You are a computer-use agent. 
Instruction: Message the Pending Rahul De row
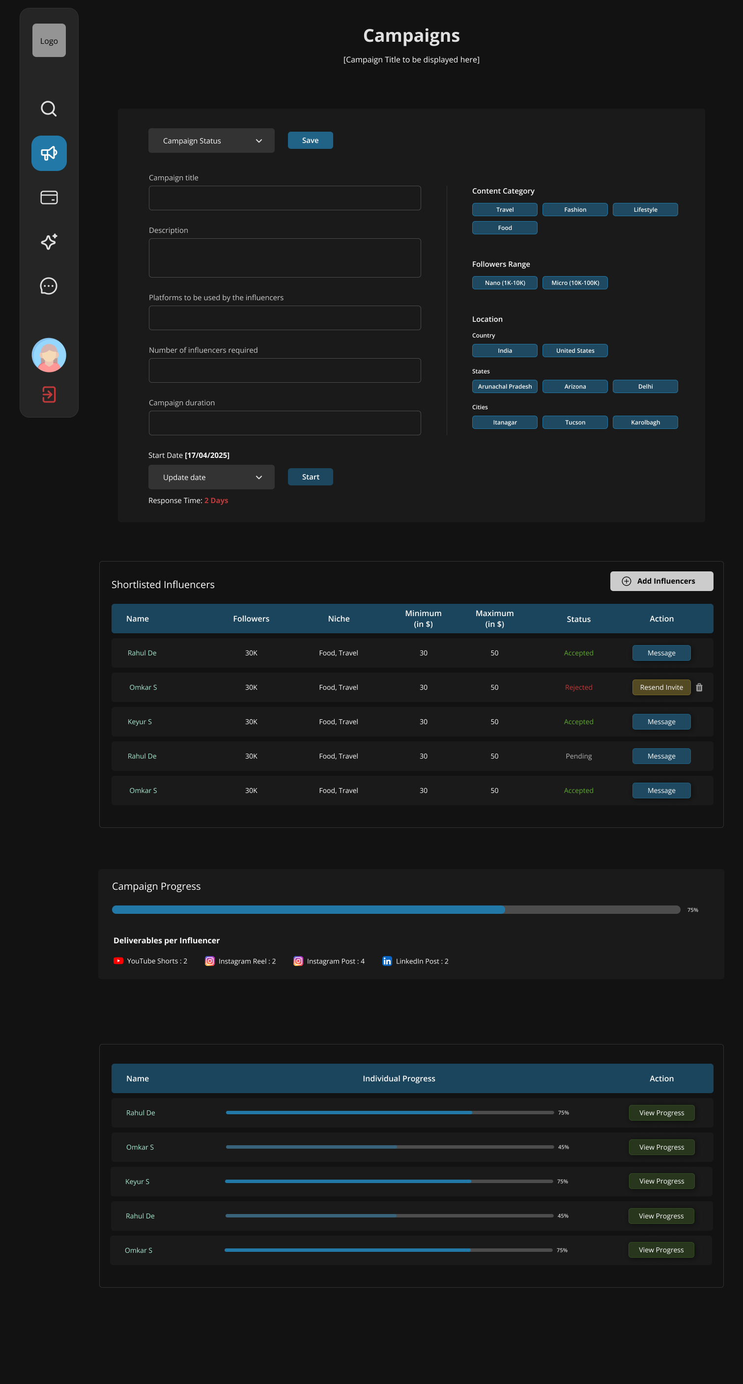click(661, 756)
